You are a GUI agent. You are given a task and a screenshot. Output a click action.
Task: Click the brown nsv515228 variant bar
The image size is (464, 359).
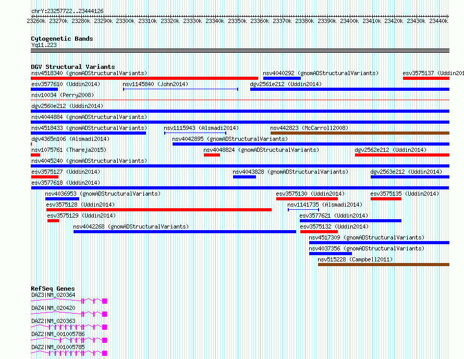click(x=384, y=265)
